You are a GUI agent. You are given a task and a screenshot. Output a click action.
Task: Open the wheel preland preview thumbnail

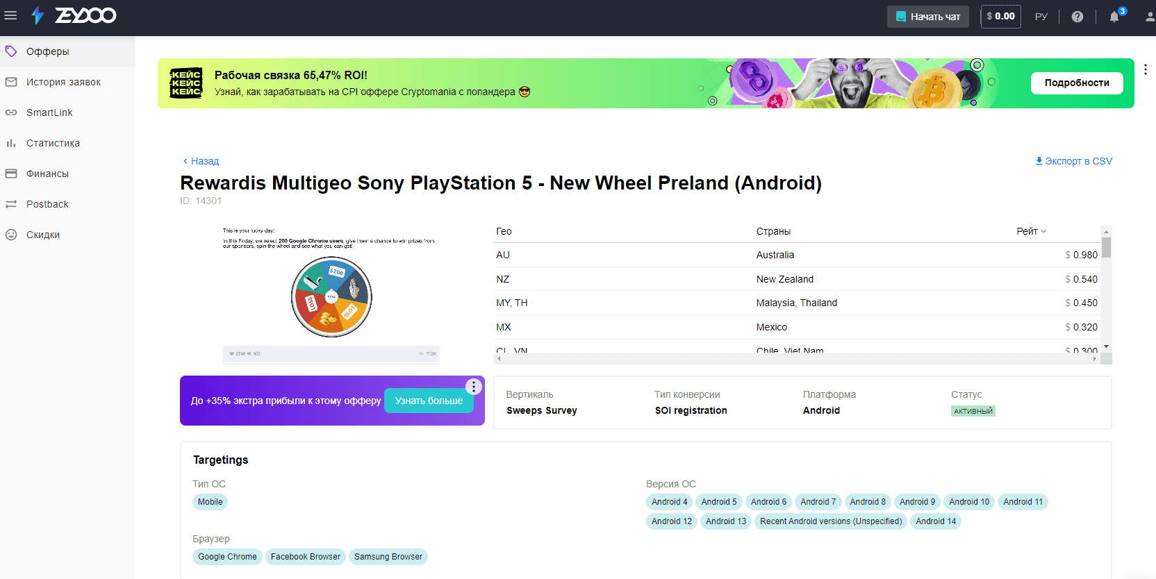(331, 294)
